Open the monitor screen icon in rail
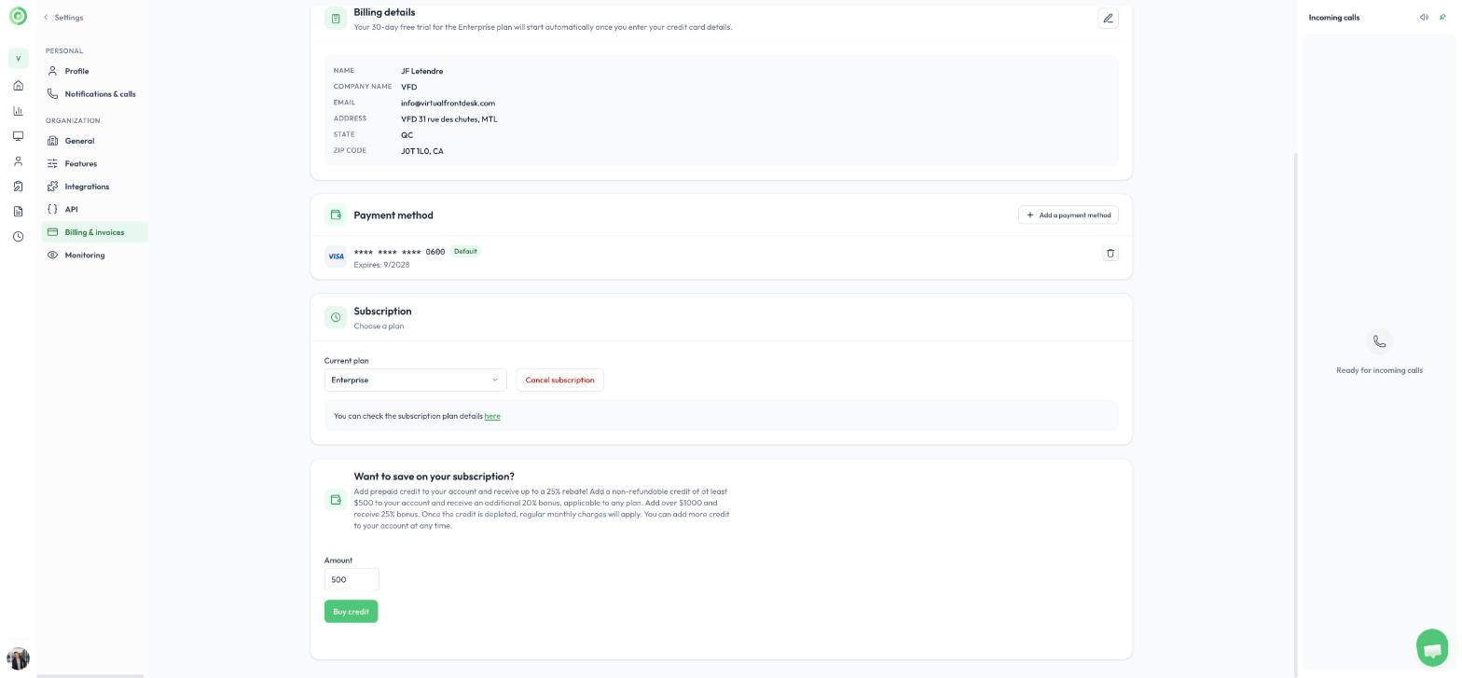 (18, 136)
